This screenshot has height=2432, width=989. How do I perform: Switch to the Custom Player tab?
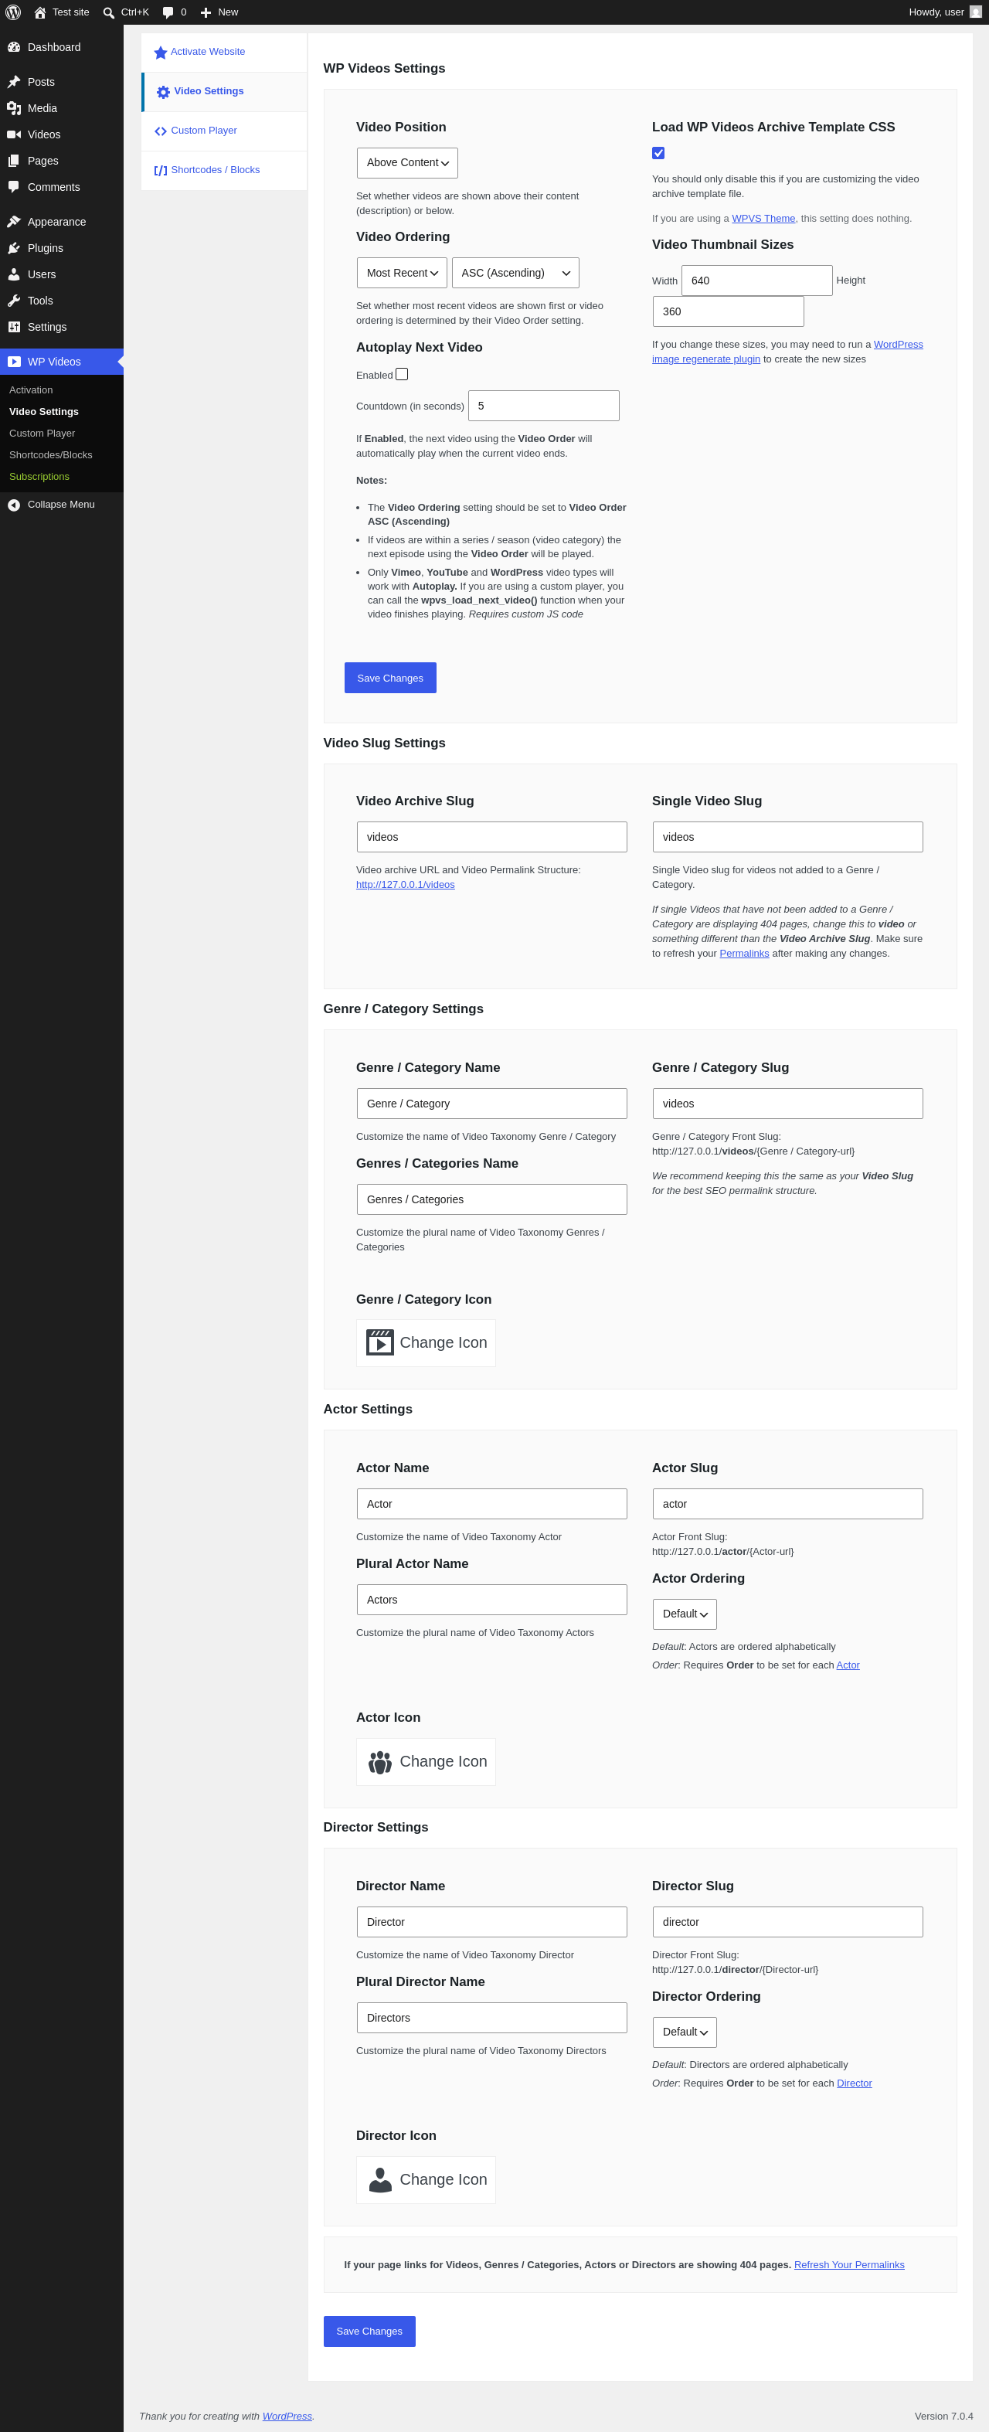225,131
